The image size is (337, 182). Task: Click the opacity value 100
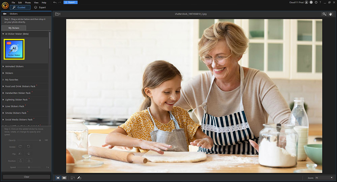coord(46,140)
